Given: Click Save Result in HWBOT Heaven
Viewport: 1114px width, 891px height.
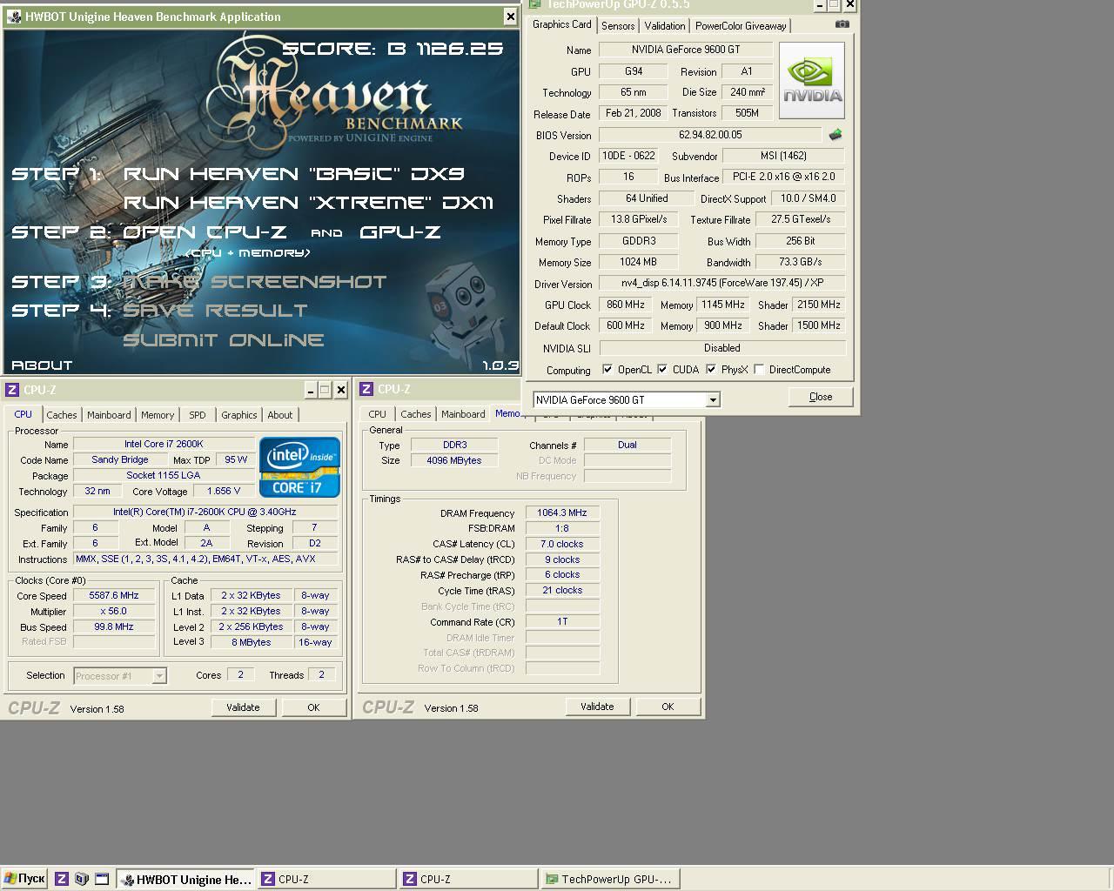Looking at the screenshot, I should tap(215, 311).
